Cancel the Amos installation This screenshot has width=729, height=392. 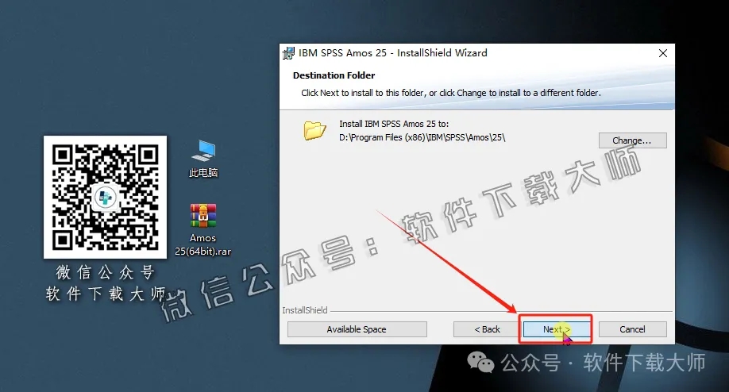pyautogui.click(x=632, y=329)
